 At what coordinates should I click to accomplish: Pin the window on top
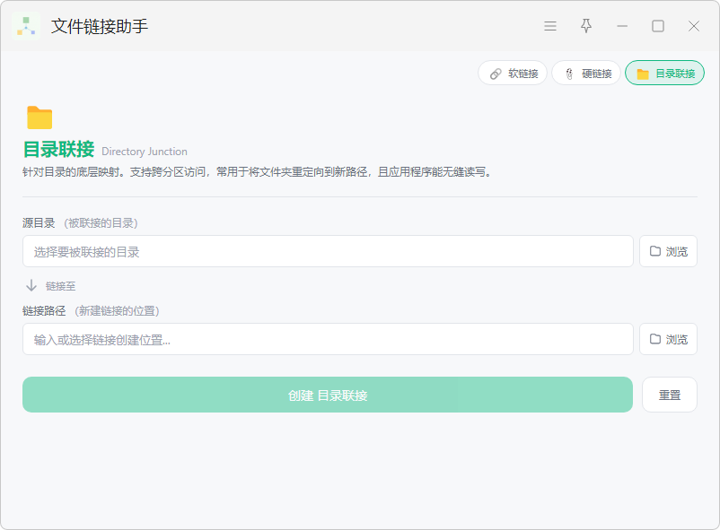(586, 26)
